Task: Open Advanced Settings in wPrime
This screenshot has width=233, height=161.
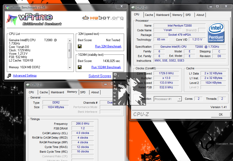Action: (25, 76)
